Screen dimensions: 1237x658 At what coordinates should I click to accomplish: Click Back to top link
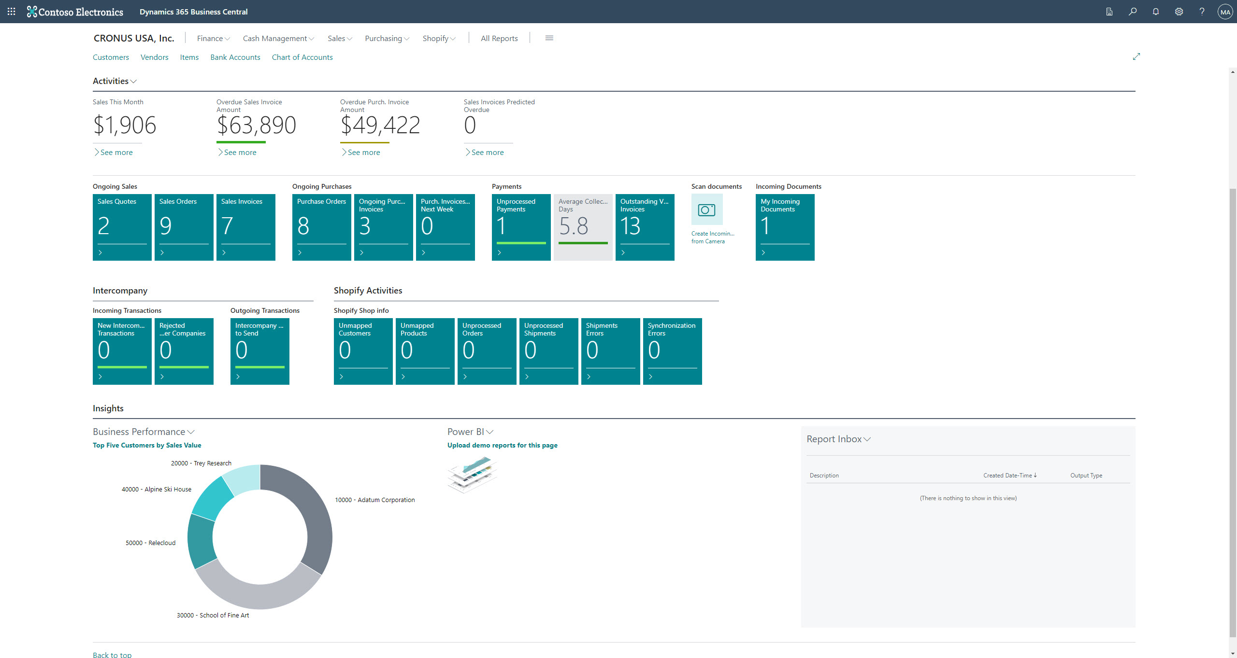coord(112,654)
